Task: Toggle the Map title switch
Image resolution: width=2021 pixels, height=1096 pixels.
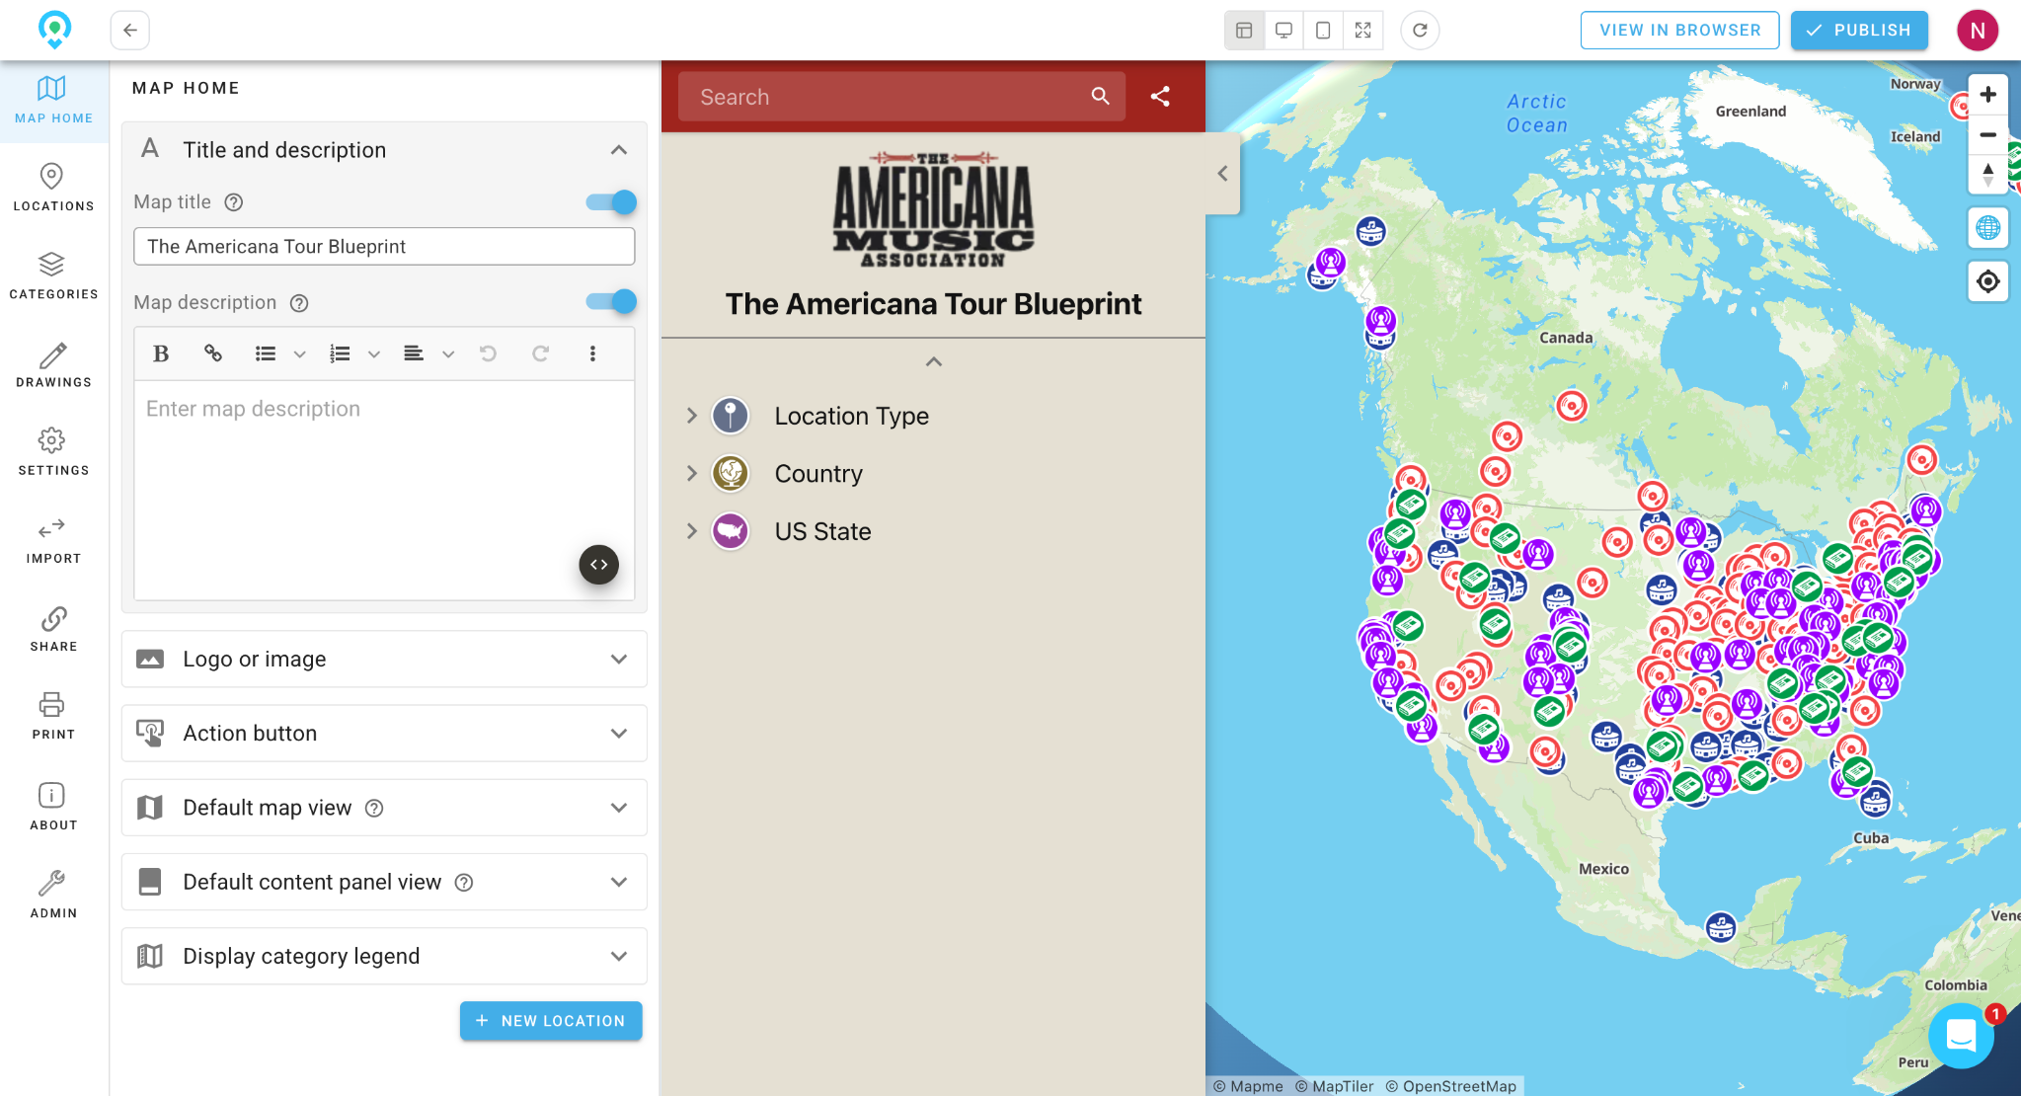Action: tap(611, 202)
